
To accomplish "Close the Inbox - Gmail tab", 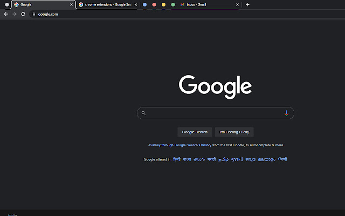I will click(237, 5).
